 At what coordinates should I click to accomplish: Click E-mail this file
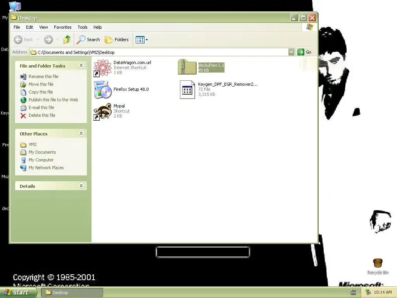click(x=41, y=107)
